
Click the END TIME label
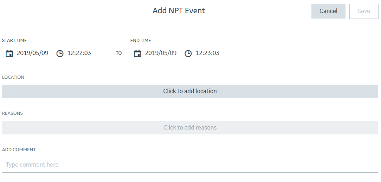pos(141,41)
